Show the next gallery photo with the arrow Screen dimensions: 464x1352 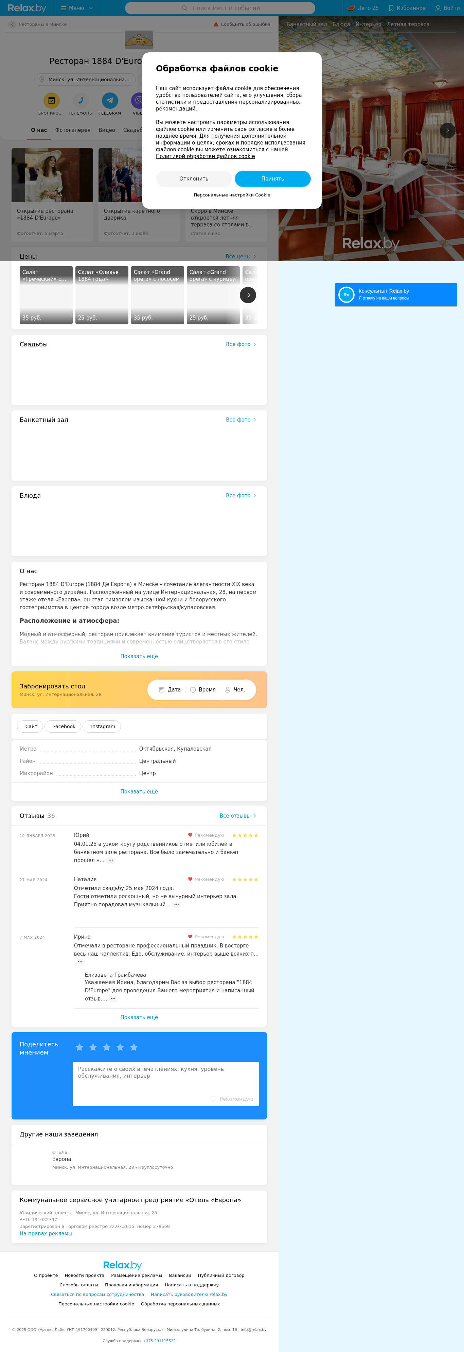pos(447,130)
